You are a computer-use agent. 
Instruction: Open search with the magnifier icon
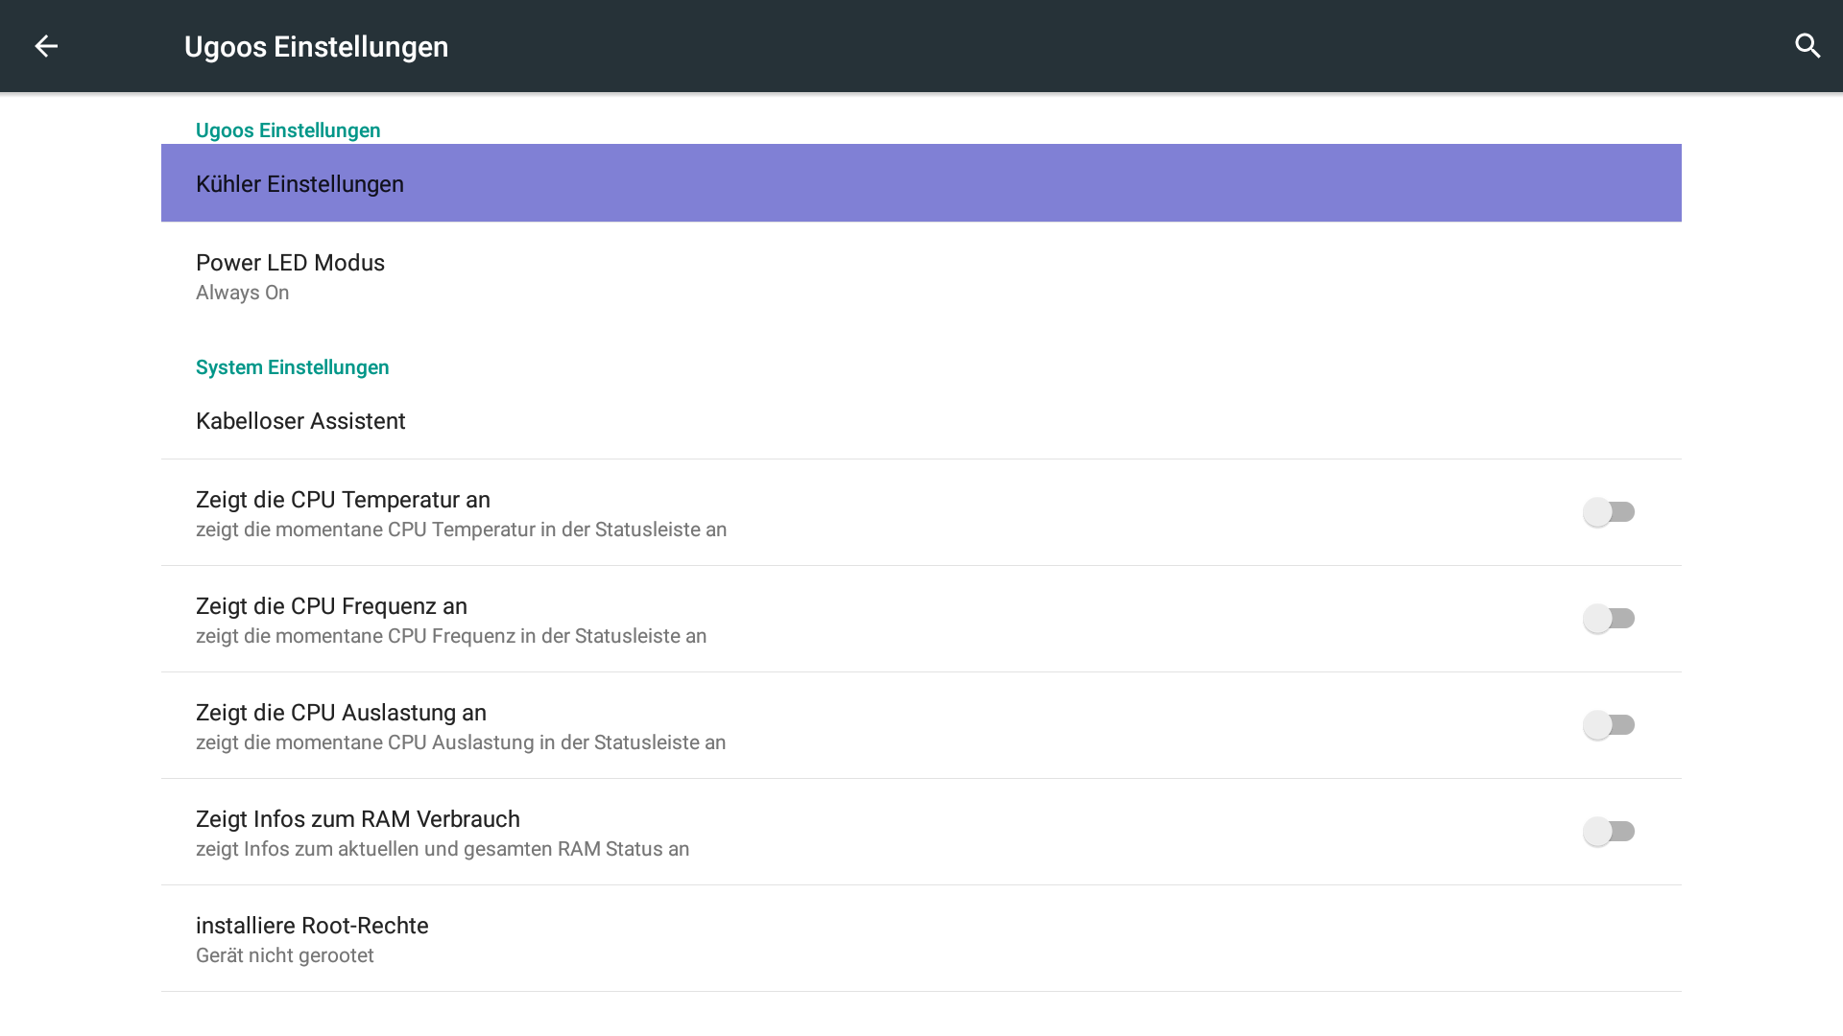coord(1807,46)
